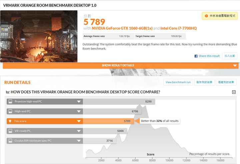Click the Share this result link
Viewport: 240px width, 164px height.
(209, 56)
